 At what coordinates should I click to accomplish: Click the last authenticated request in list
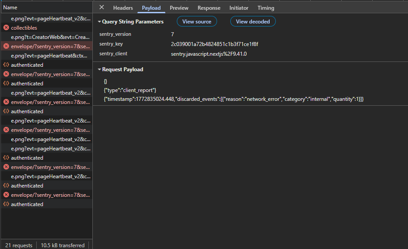click(x=27, y=204)
